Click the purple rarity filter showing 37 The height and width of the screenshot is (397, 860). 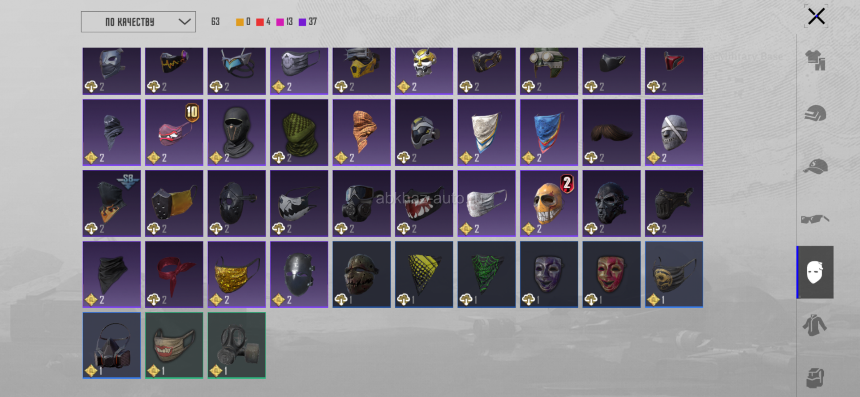point(308,22)
